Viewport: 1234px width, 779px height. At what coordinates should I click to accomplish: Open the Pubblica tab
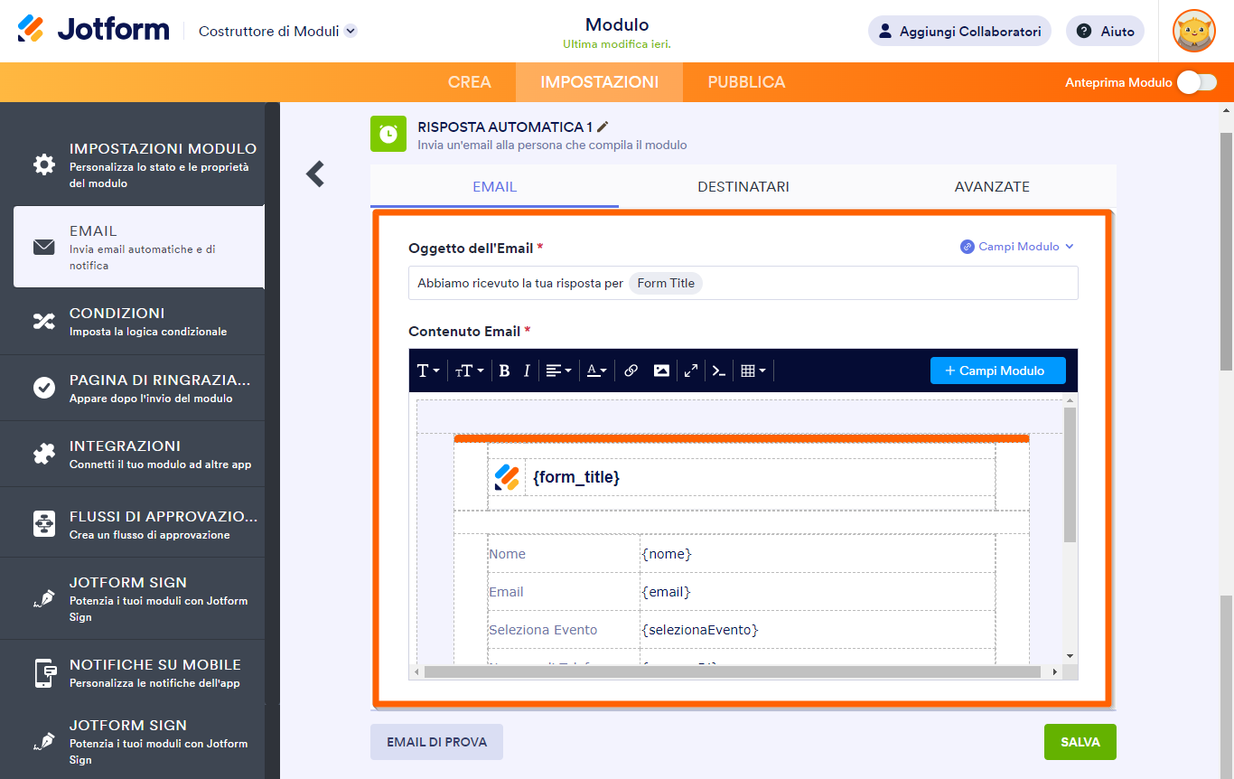tap(746, 82)
